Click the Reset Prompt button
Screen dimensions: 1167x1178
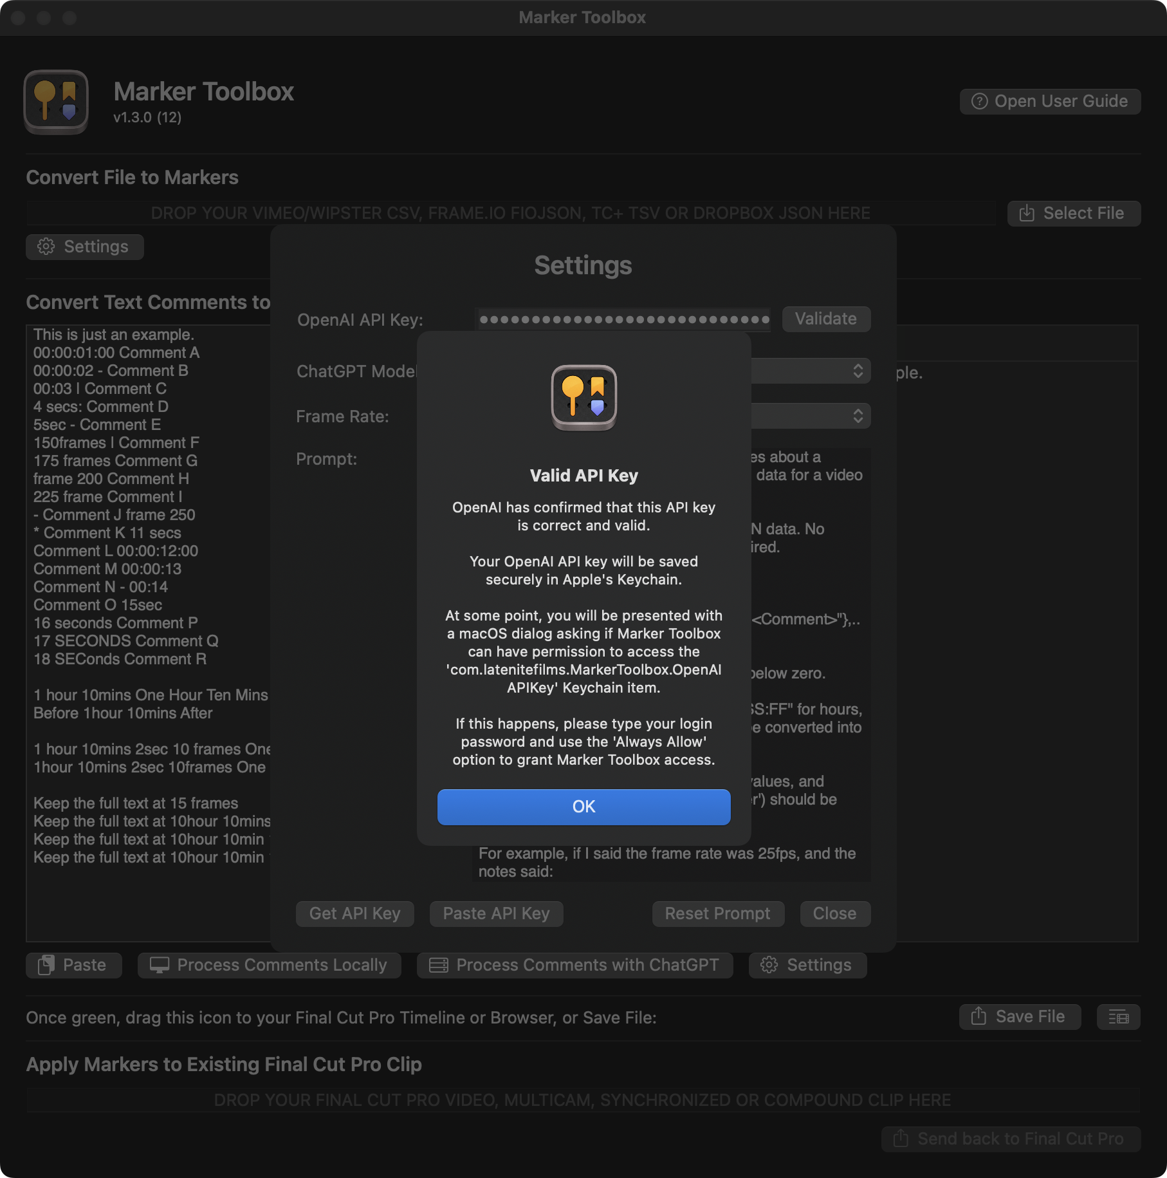pyautogui.click(x=717, y=913)
